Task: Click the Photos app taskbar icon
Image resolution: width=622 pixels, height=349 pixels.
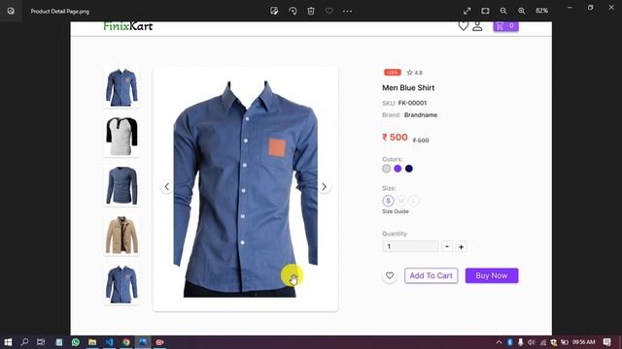Action: pos(143,342)
